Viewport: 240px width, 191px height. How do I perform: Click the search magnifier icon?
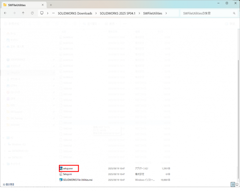tap(234, 13)
